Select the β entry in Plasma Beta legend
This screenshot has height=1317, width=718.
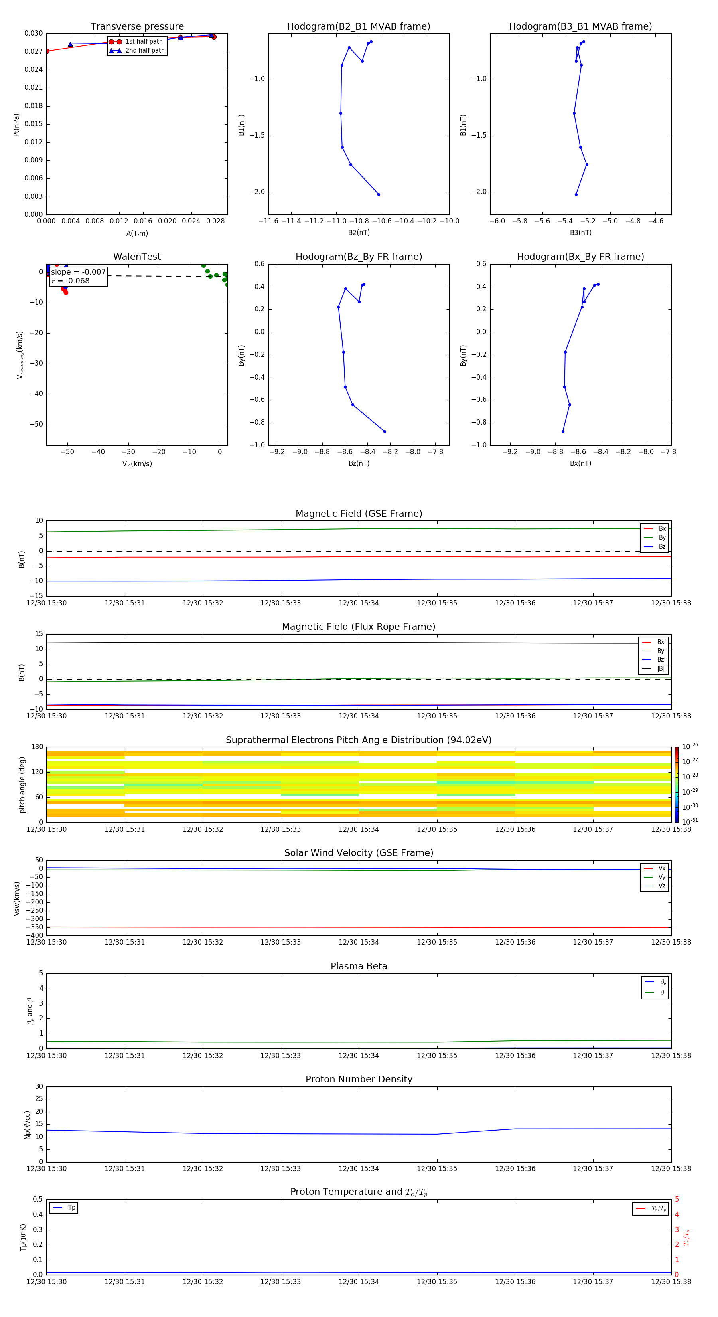tap(655, 993)
